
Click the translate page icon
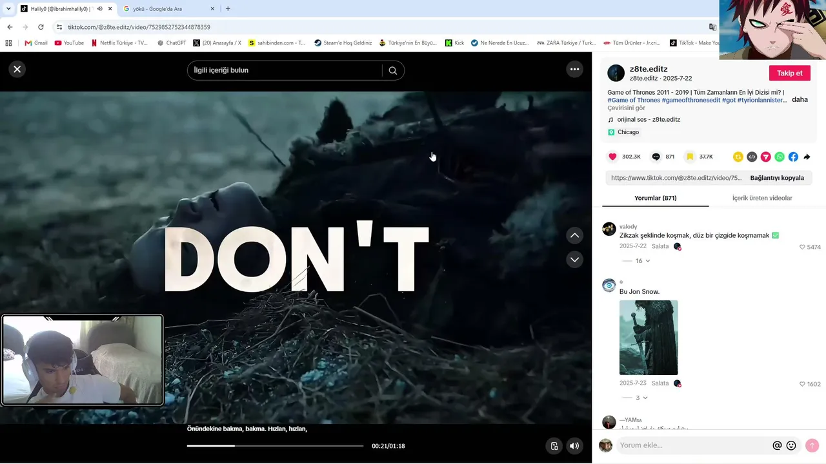click(712, 27)
